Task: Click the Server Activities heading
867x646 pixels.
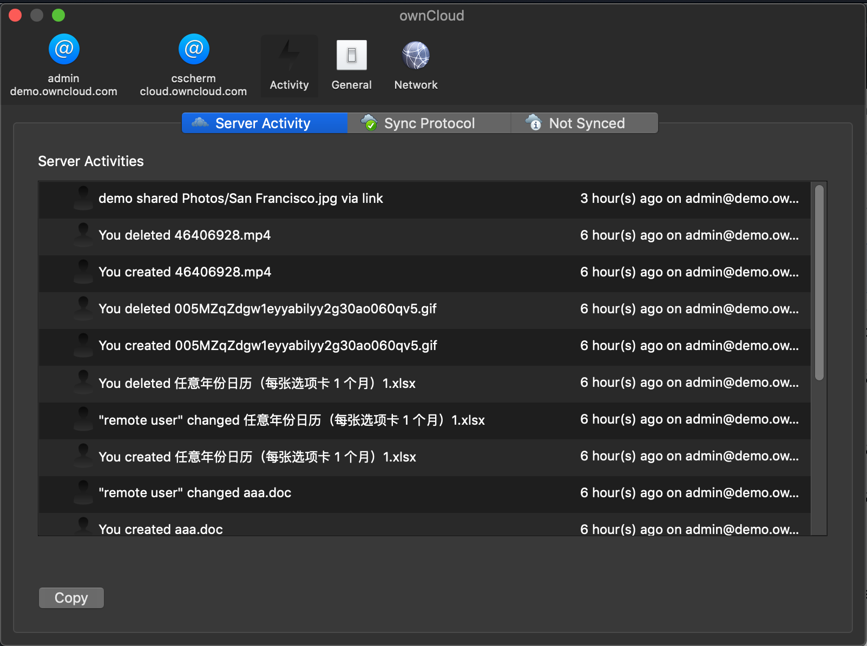Action: coord(91,161)
